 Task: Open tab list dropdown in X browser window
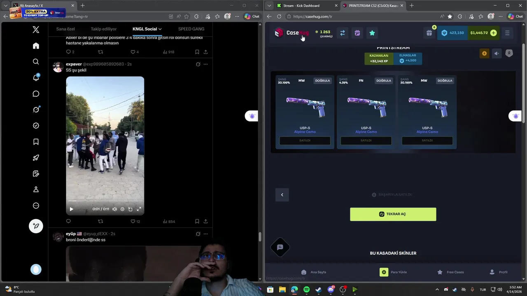click(6, 6)
